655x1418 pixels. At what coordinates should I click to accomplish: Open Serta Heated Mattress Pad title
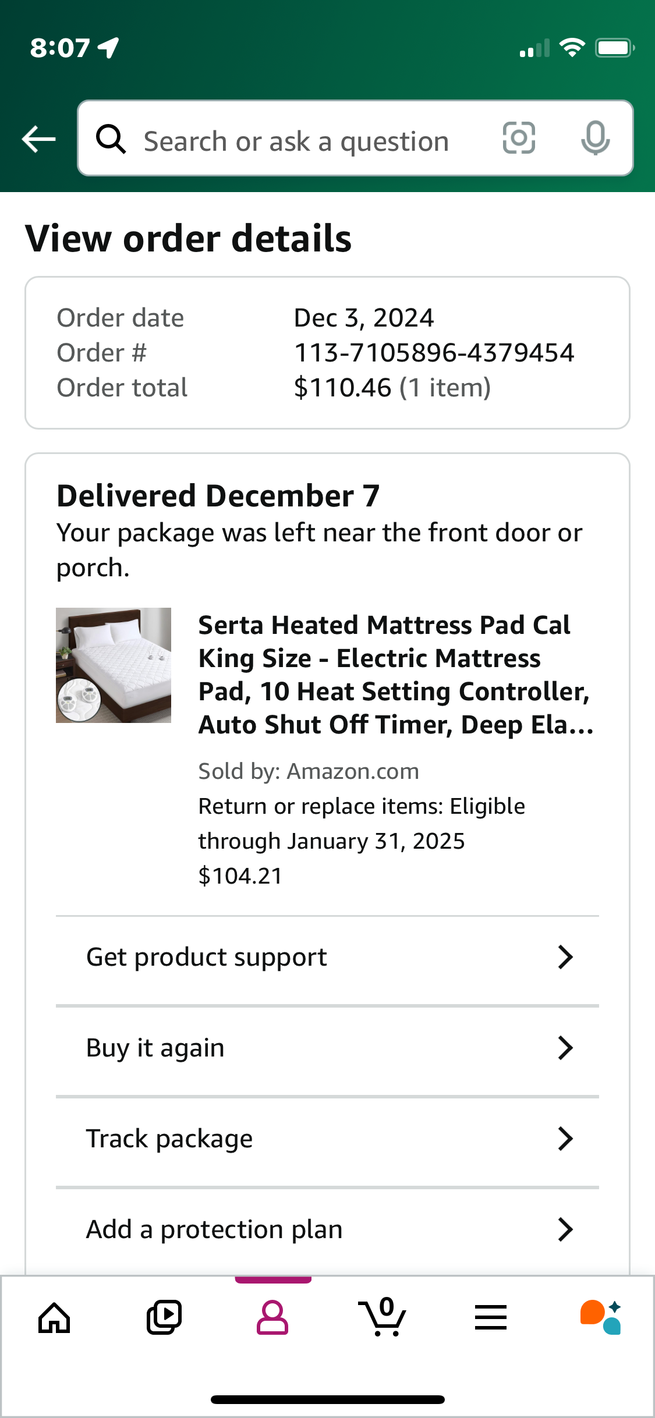point(396,675)
